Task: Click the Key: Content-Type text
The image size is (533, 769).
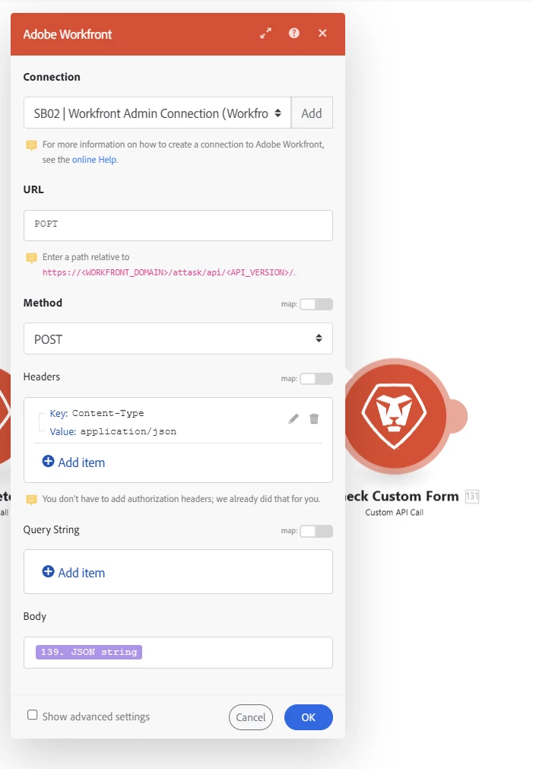Action: [97, 413]
